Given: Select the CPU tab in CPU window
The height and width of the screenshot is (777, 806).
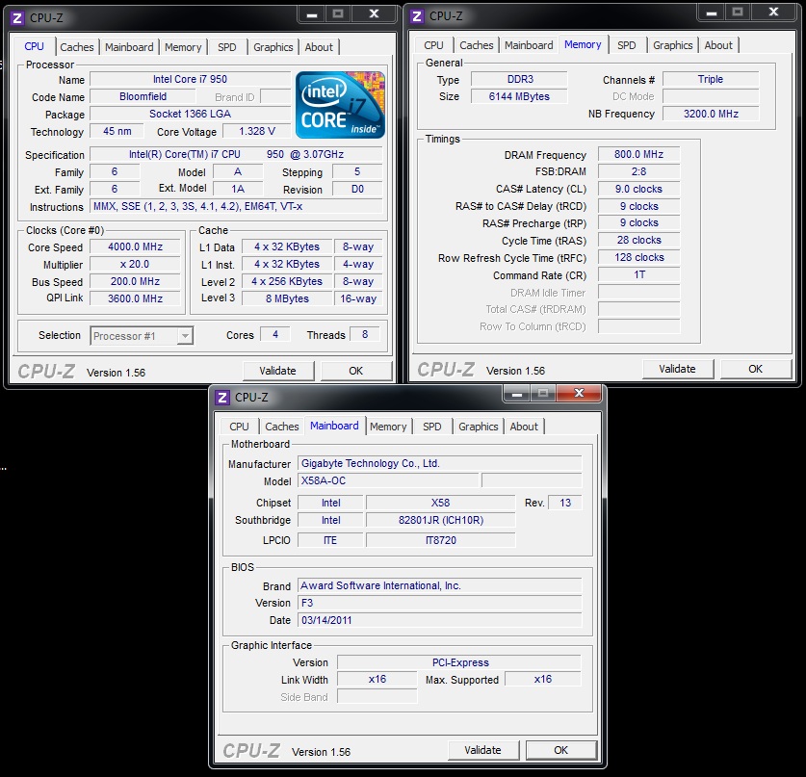Looking at the screenshot, I should (34, 46).
